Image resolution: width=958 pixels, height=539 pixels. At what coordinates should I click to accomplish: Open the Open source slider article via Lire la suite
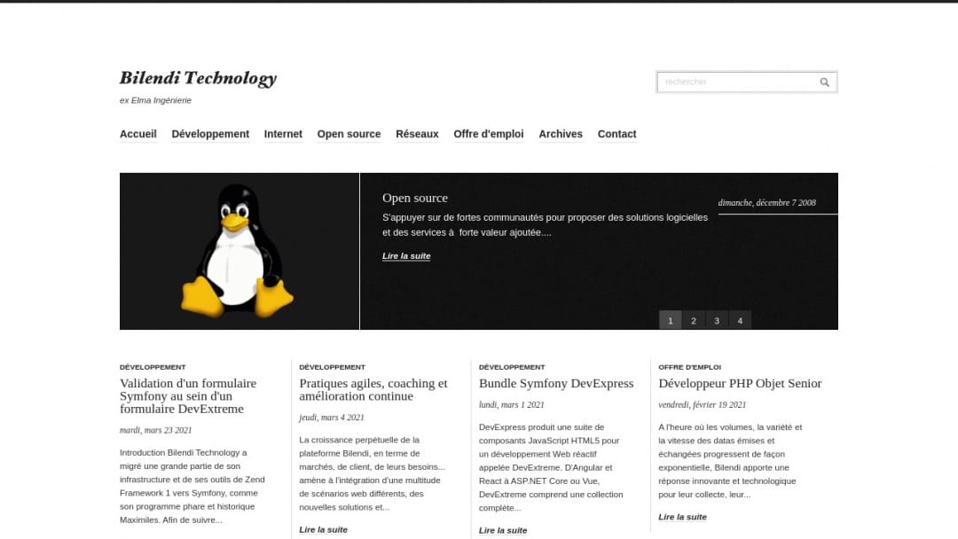coord(405,255)
